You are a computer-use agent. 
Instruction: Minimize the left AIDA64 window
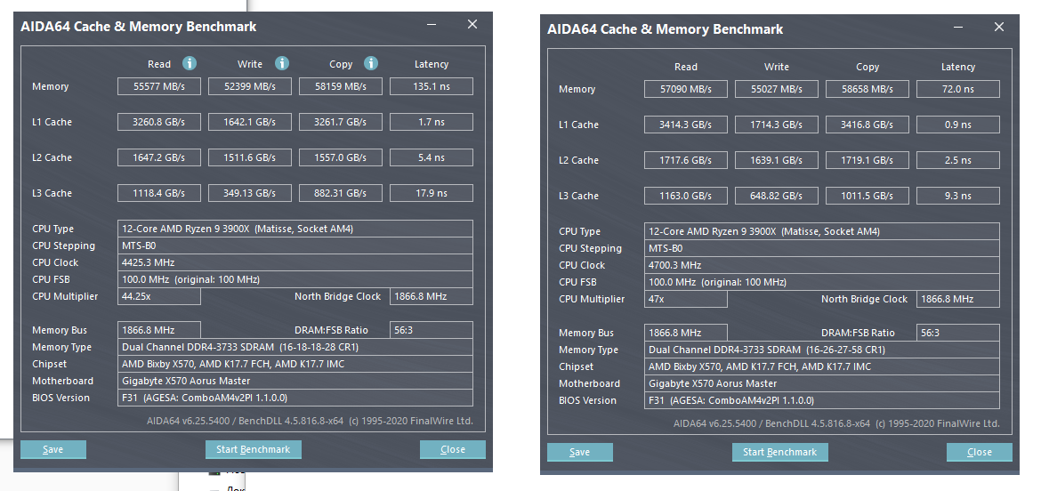point(432,25)
